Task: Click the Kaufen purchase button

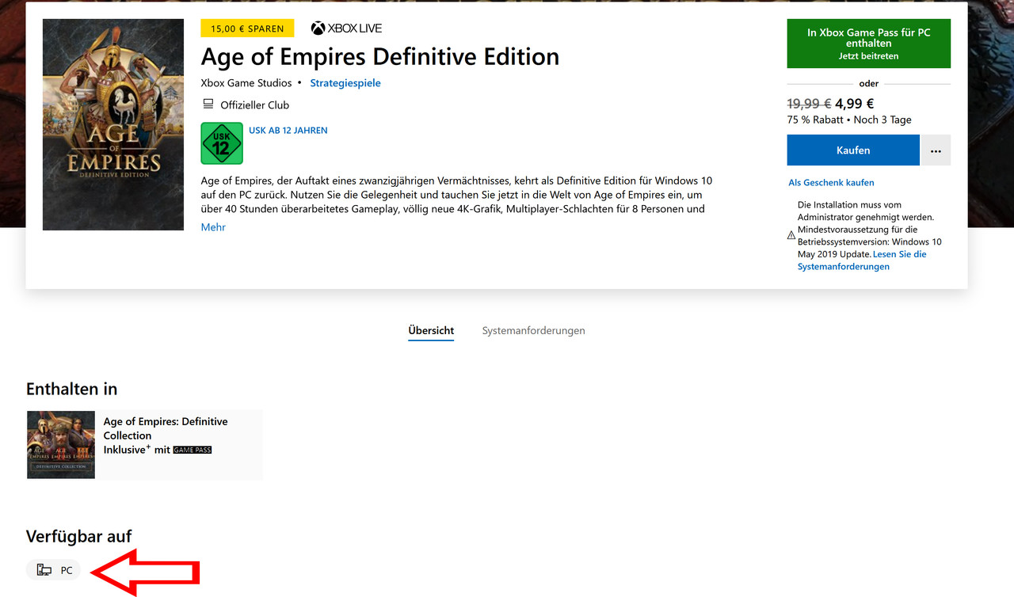Action: tap(853, 150)
